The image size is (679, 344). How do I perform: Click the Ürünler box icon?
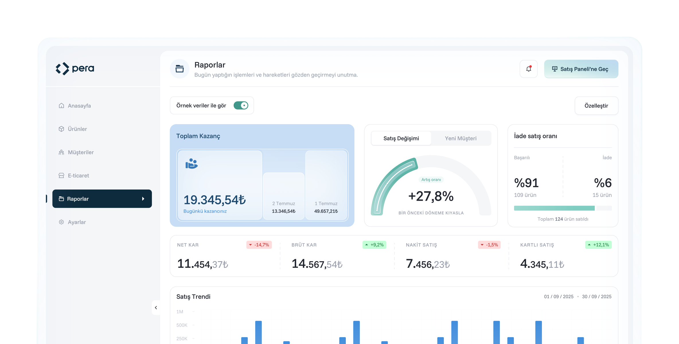pos(61,129)
